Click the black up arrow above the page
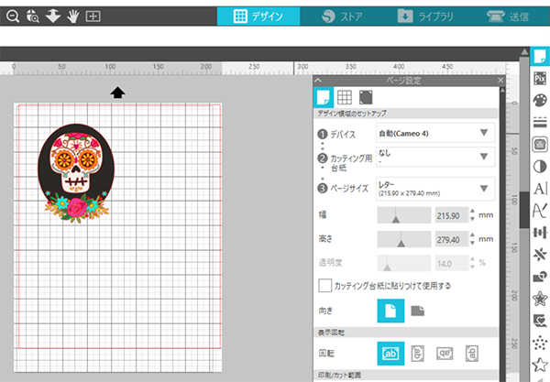 [117, 93]
